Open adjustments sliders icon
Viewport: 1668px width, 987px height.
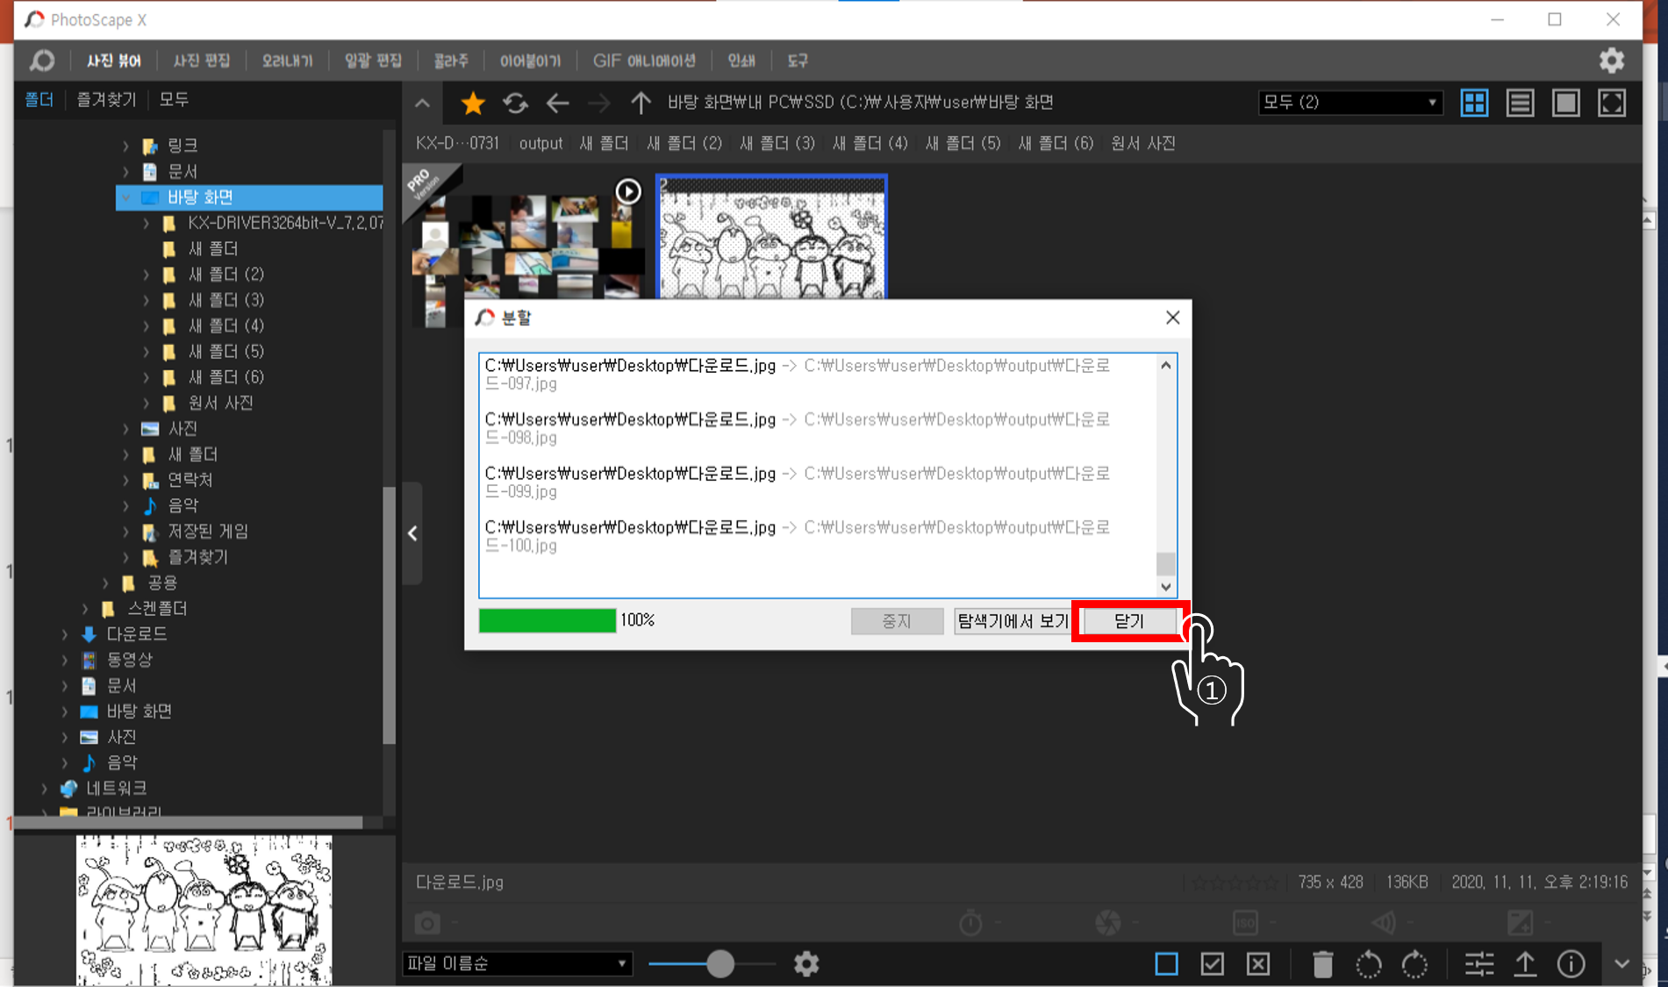(1479, 964)
